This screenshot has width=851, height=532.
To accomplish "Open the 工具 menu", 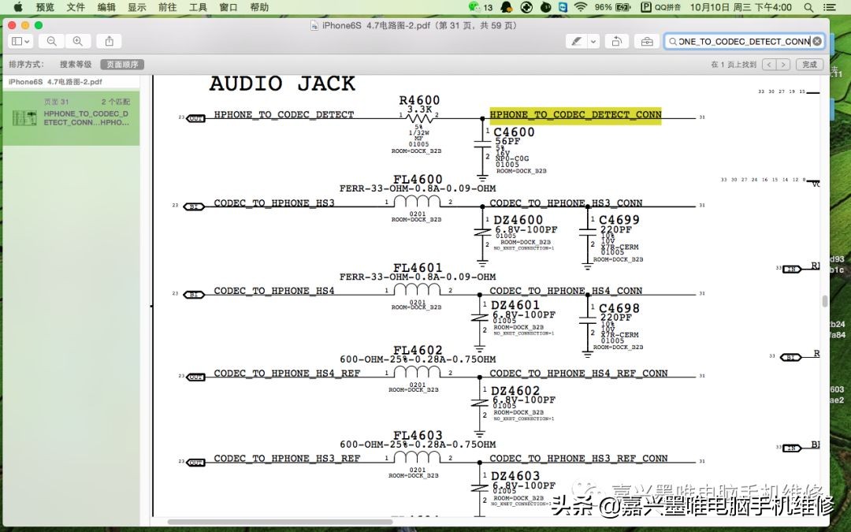I will tap(198, 7).
